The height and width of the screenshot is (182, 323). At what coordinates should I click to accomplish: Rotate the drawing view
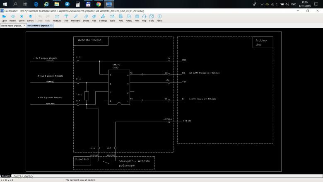point(129,17)
